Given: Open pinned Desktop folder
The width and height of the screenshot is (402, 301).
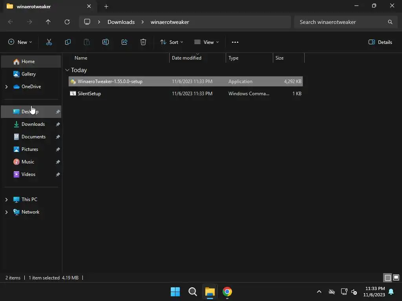Looking at the screenshot, I should [31, 112].
